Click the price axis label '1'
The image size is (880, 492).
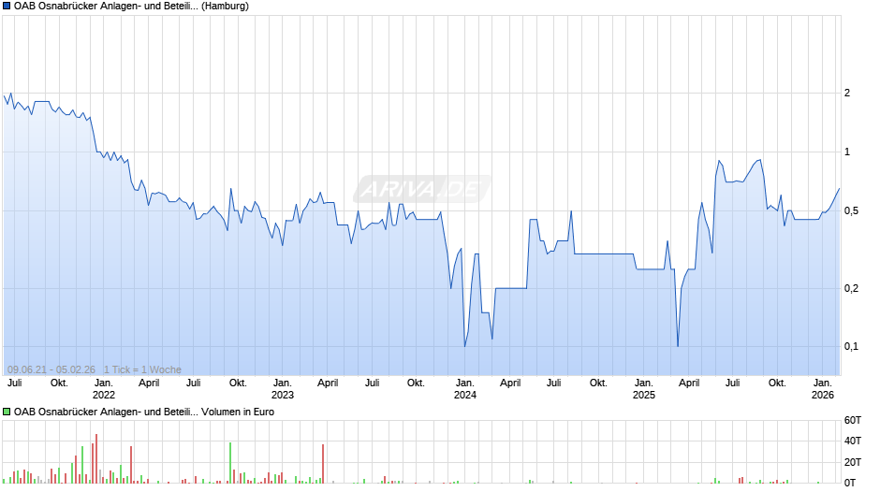[847, 152]
